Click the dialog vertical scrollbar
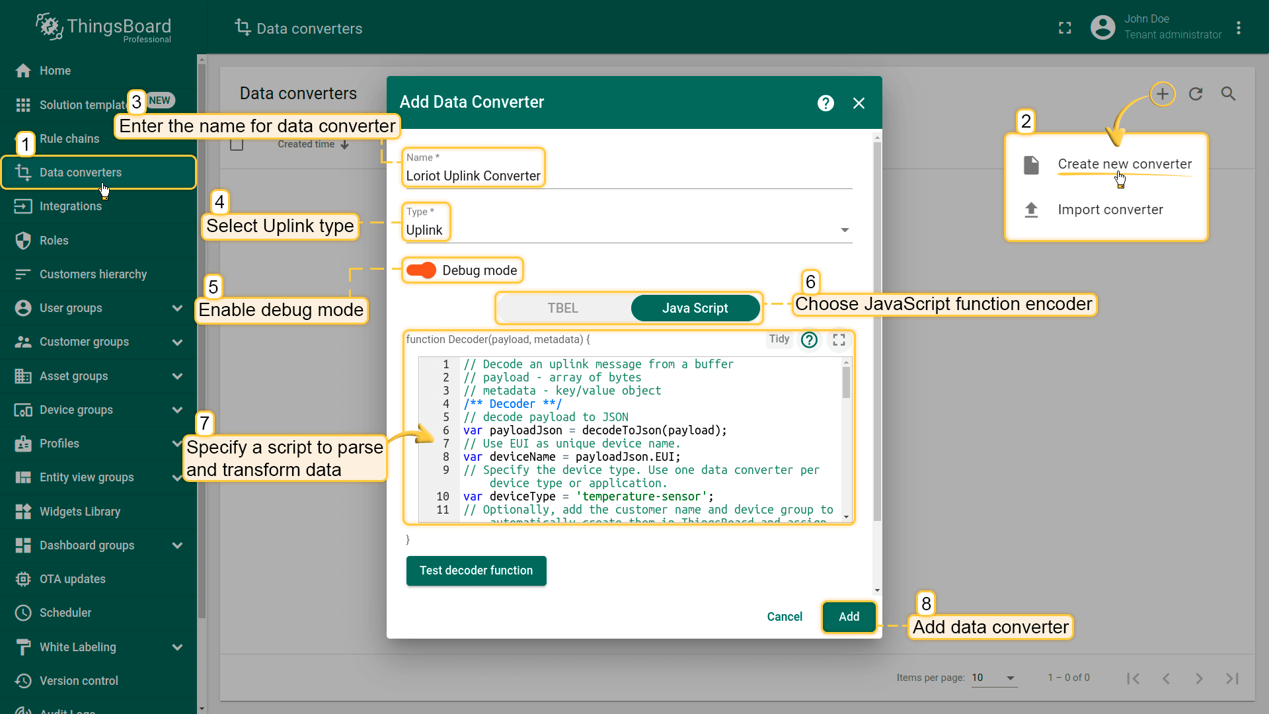The image size is (1269, 714). [x=877, y=331]
